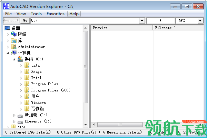The height and width of the screenshot is (138, 207).
Task: Collapse the 计算机 tree node
Action: tap(8, 53)
